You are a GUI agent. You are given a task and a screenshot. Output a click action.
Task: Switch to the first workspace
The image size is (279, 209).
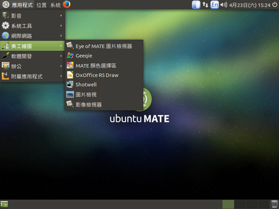tap(228, 205)
